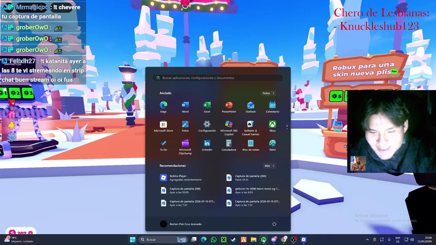The height and width of the screenshot is (245, 436).
Task: Open network tray icon
Action: click(x=406, y=240)
